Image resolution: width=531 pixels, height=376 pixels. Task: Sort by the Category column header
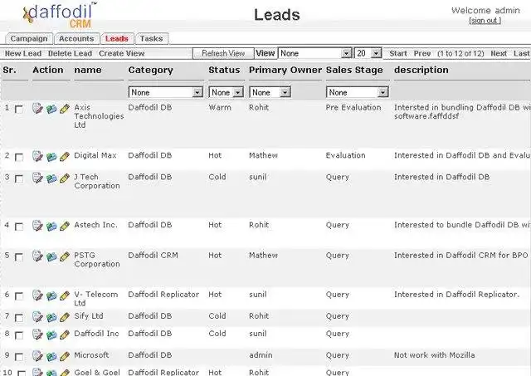151,70
